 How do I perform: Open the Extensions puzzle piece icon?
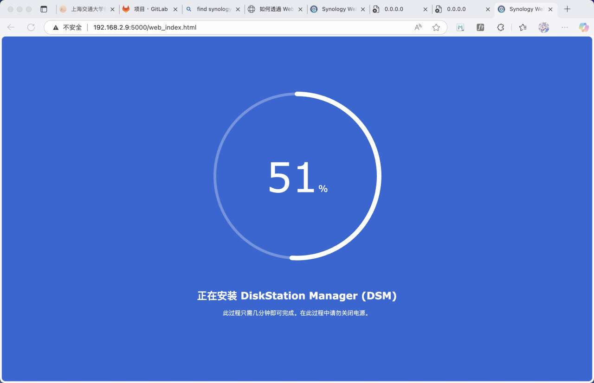501,27
